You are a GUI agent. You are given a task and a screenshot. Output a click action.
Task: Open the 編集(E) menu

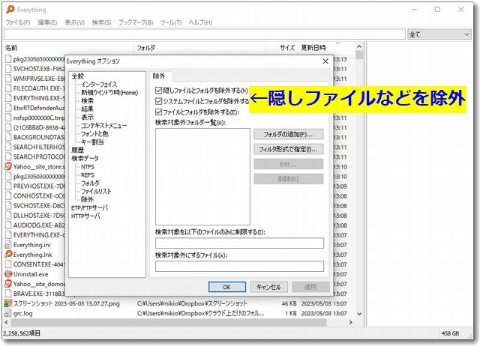tap(47, 22)
